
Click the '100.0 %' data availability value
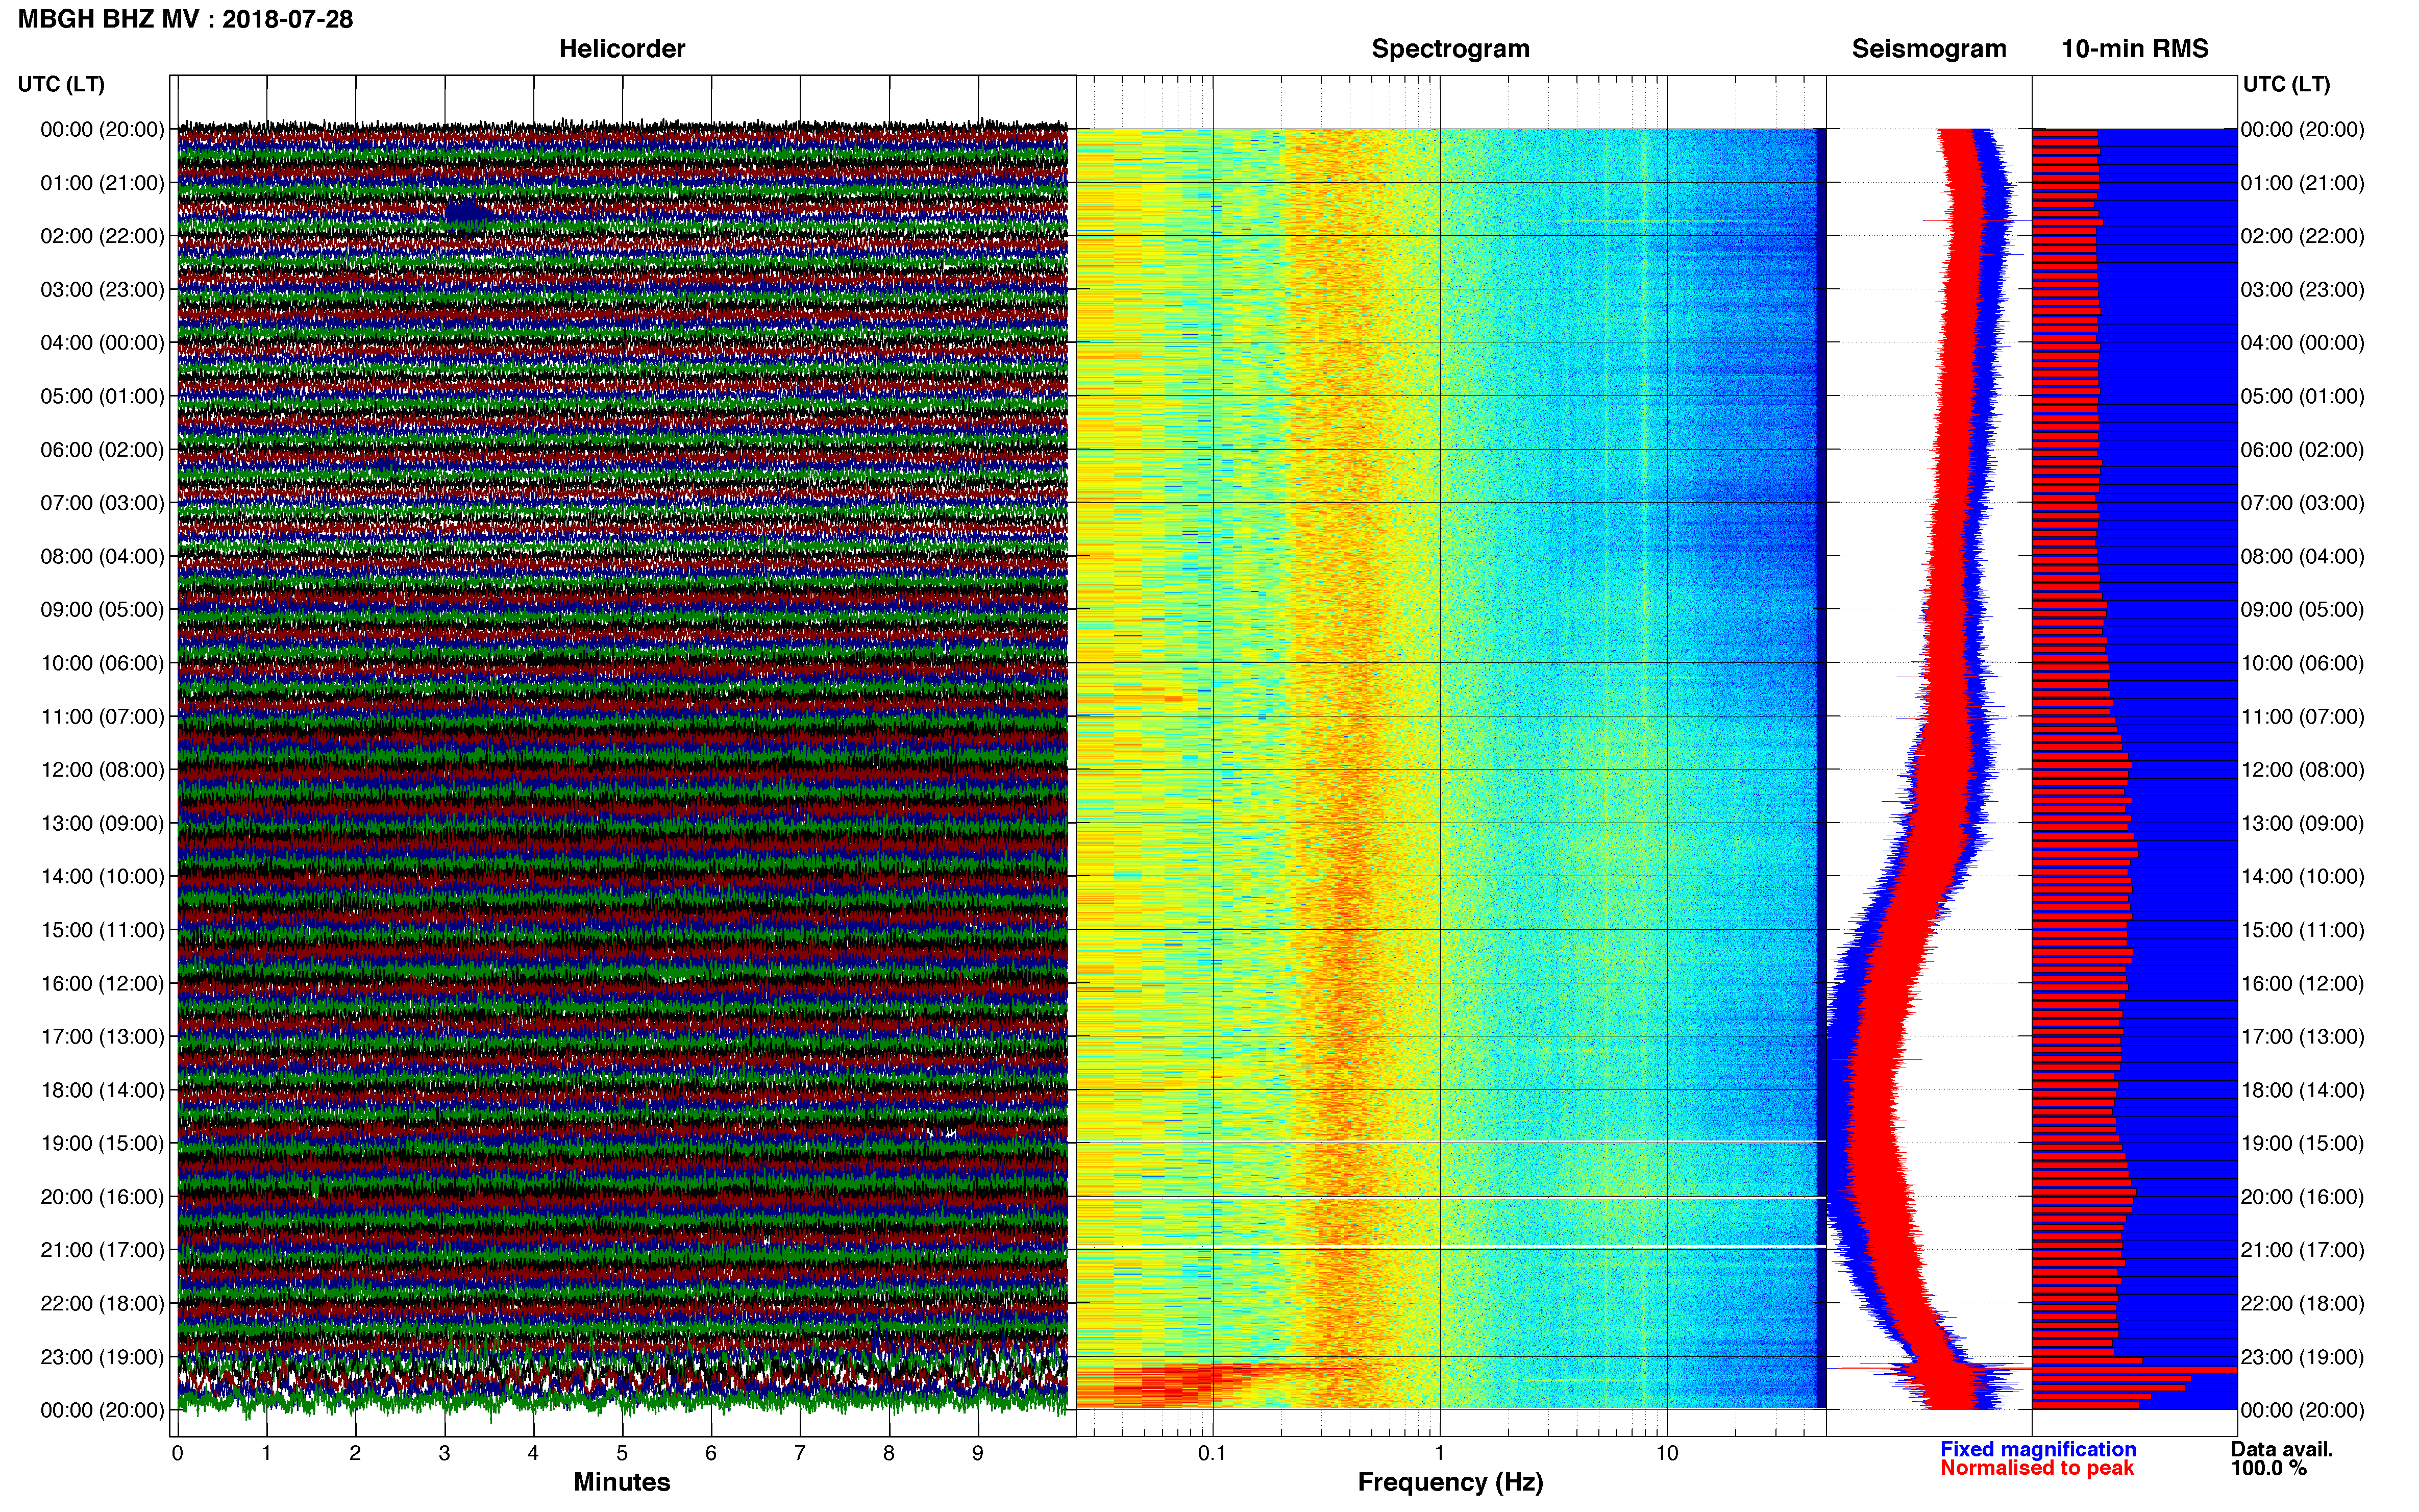[x=2268, y=1468]
